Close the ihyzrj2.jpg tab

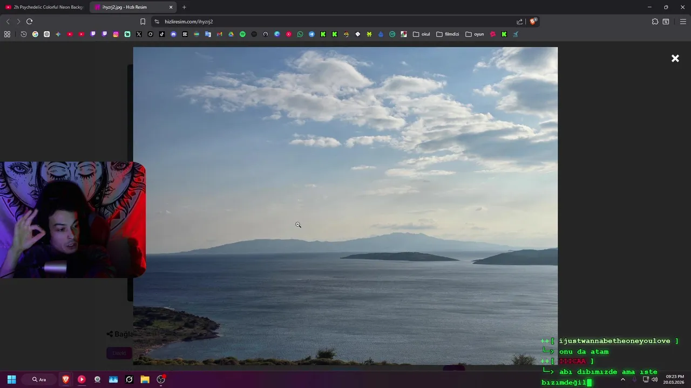click(x=171, y=7)
